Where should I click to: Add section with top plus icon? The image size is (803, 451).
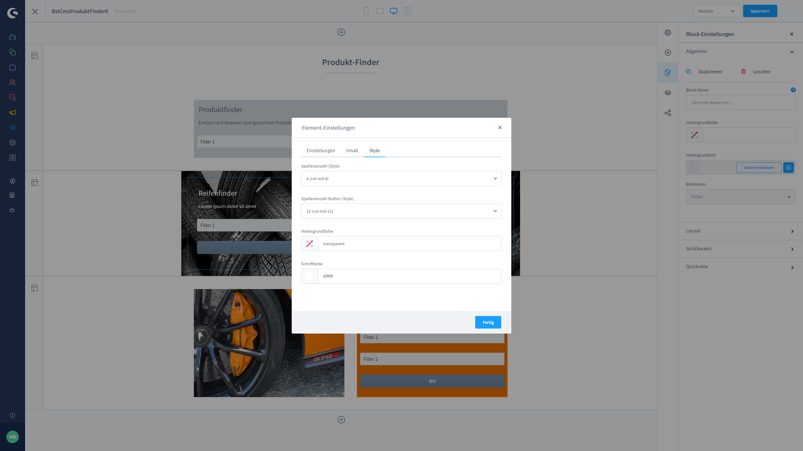click(x=341, y=32)
